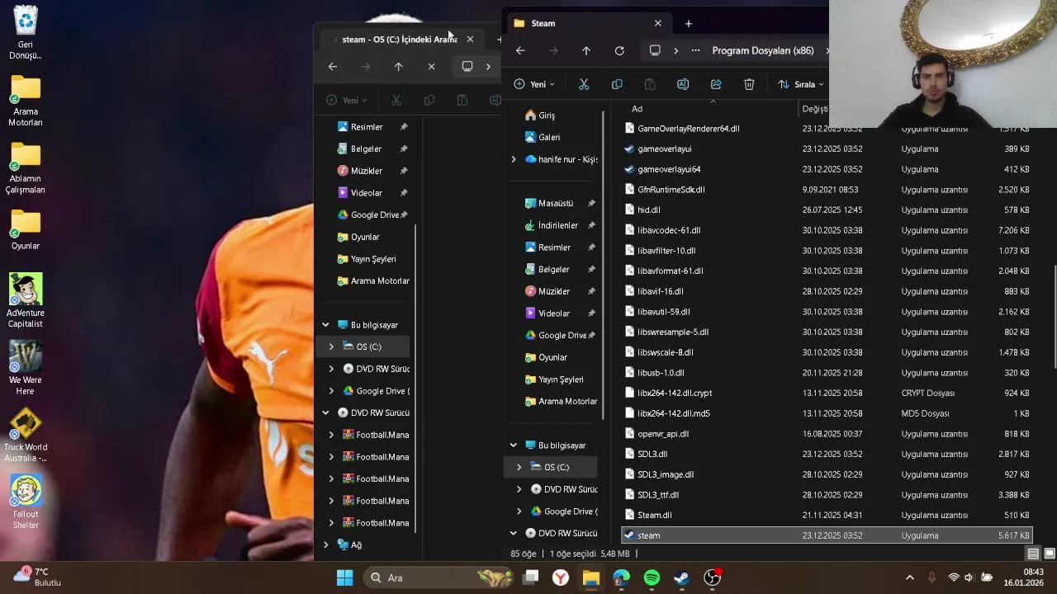Screen dimensions: 1057x594
Task: Go up one folder in Steam window
Action: (x=586, y=50)
